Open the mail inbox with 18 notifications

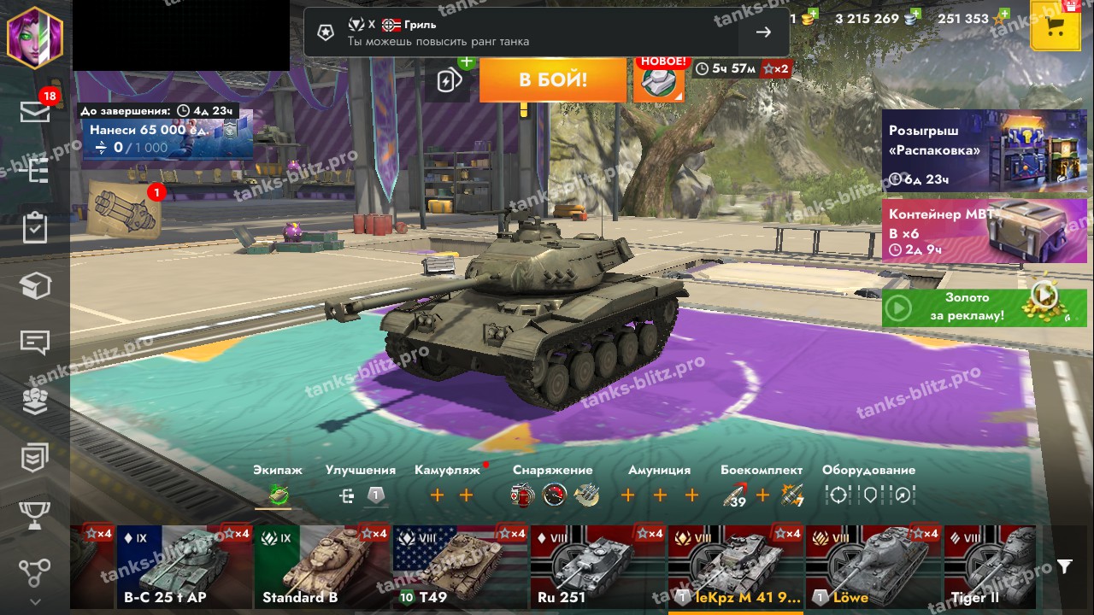pos(36,111)
